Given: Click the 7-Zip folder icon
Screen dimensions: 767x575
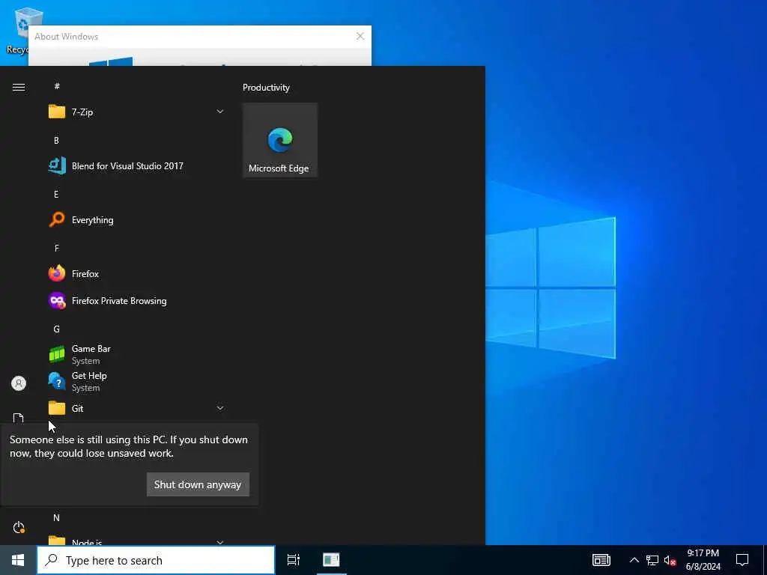Looking at the screenshot, I should click(57, 112).
